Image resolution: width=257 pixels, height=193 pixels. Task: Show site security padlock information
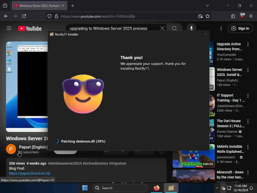pyautogui.click(x=56, y=16)
